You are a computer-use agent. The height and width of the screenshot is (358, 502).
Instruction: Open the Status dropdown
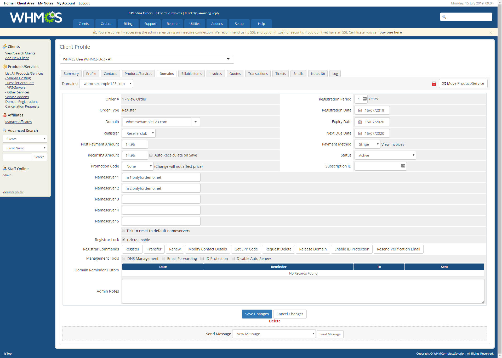point(385,155)
